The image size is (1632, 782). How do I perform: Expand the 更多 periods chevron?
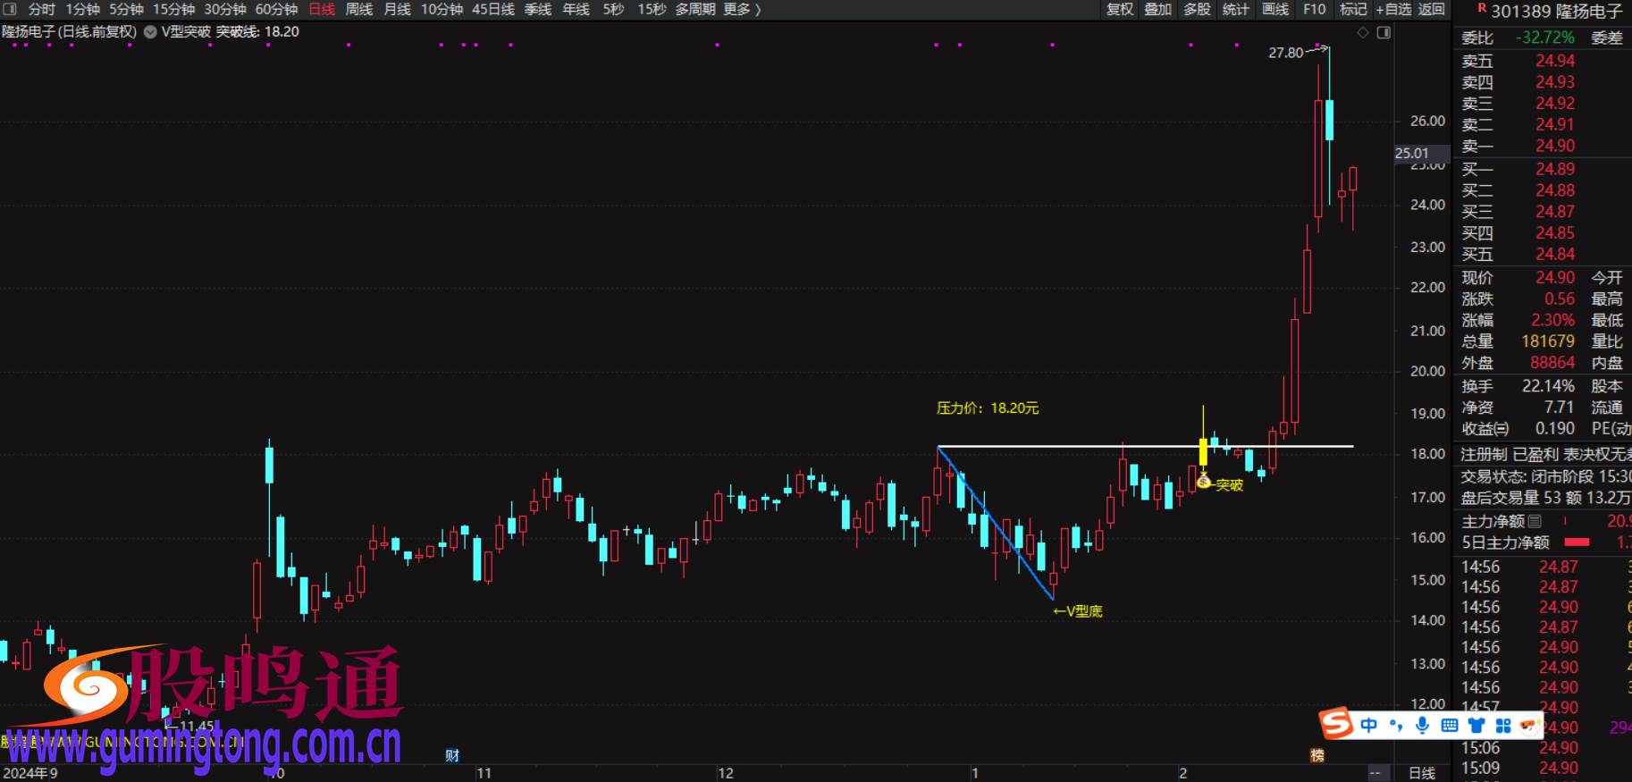click(758, 9)
